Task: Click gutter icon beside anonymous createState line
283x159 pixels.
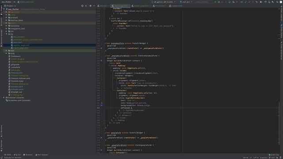Action: tap(101, 48)
